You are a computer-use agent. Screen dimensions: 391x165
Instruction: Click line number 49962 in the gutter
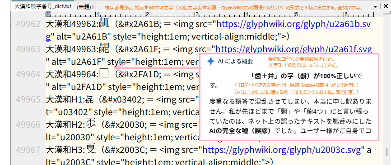point(28,24)
